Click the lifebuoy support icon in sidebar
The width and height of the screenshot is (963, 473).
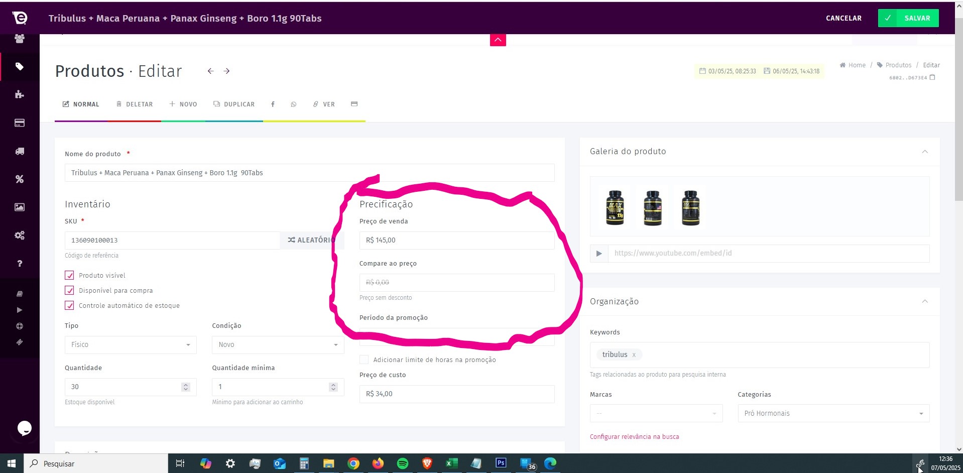coord(20,326)
